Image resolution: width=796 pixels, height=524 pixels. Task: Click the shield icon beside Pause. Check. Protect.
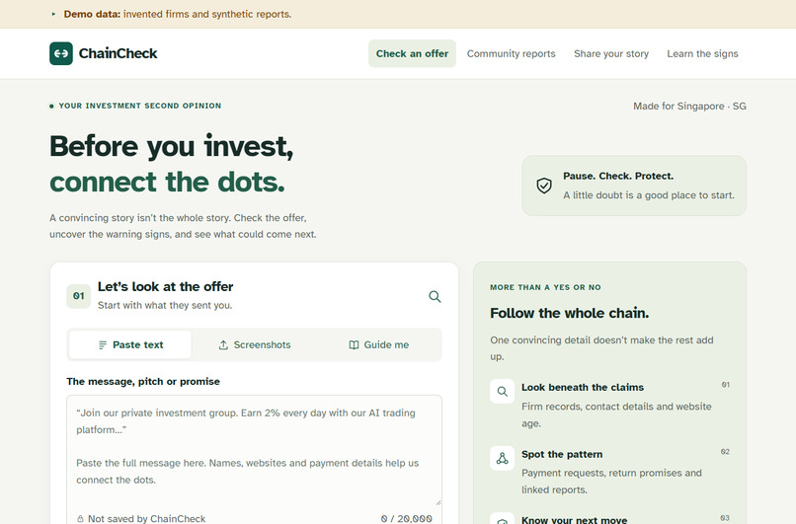pos(544,186)
